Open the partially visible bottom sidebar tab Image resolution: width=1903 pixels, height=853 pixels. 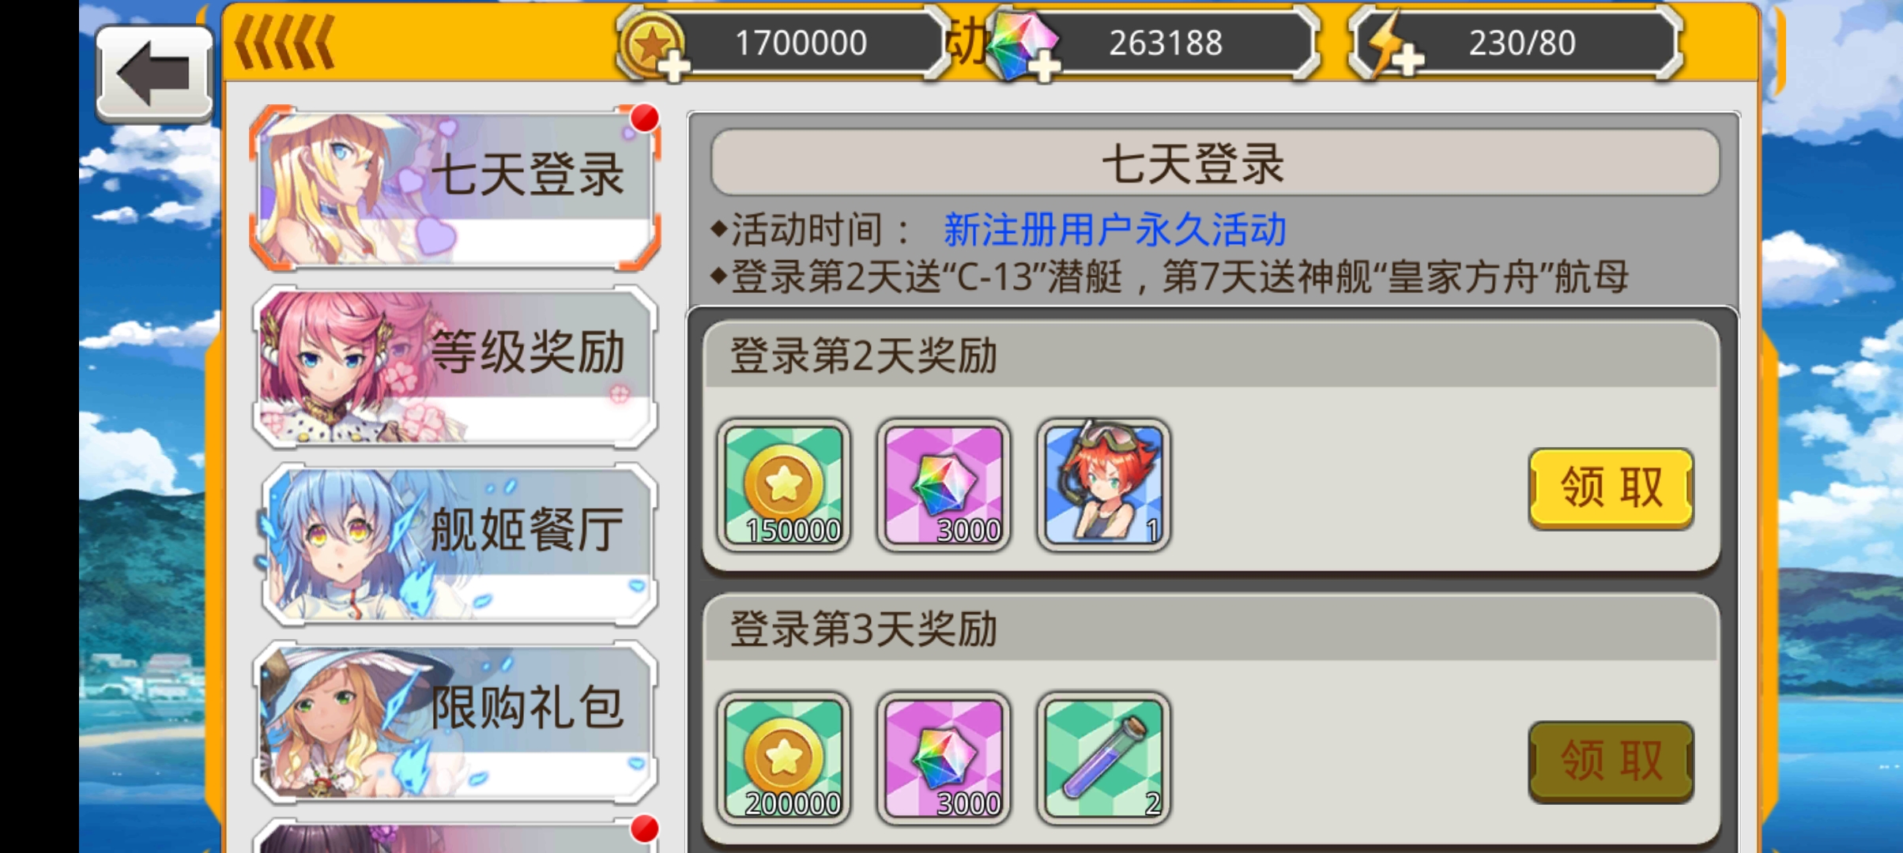click(x=454, y=836)
